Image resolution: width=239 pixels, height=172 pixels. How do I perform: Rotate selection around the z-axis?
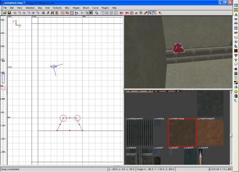click(x=38, y=13)
